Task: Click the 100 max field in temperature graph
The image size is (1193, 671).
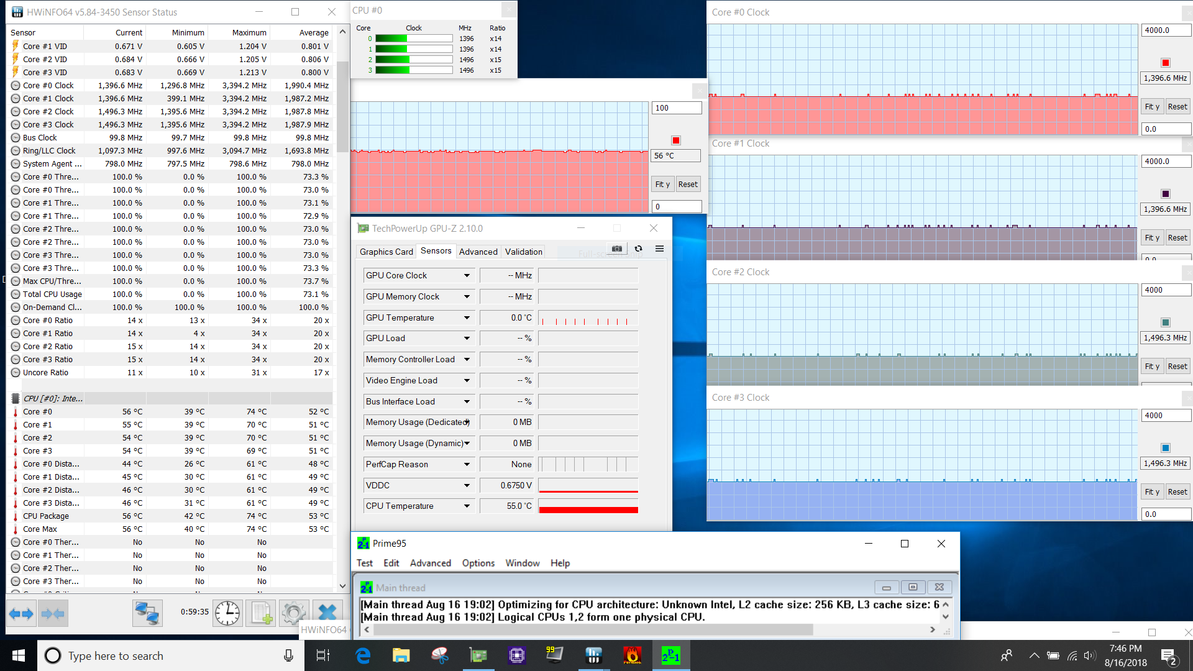Action: tap(676, 108)
